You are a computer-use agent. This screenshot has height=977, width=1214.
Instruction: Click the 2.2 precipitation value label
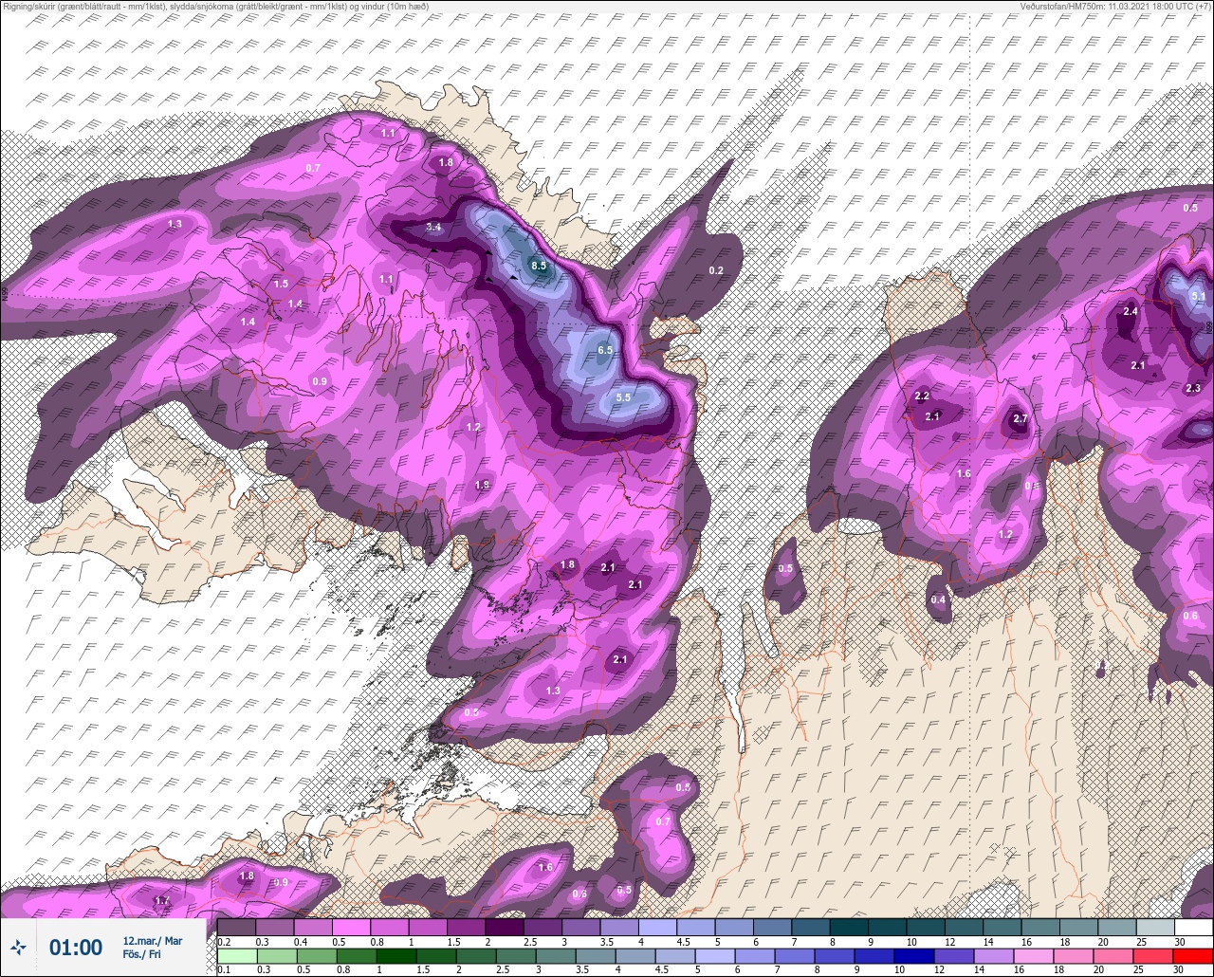(x=922, y=396)
